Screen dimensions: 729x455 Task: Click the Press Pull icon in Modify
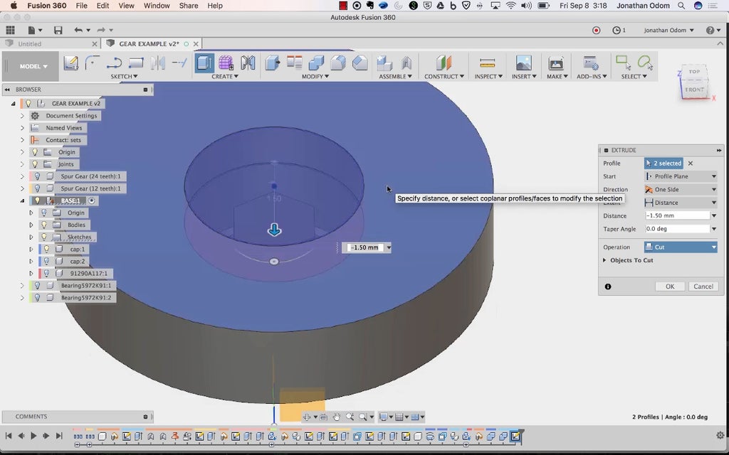pos(273,63)
